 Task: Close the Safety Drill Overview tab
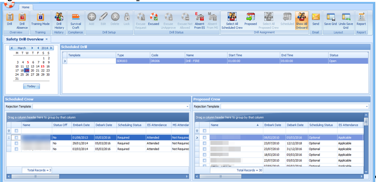47,39
